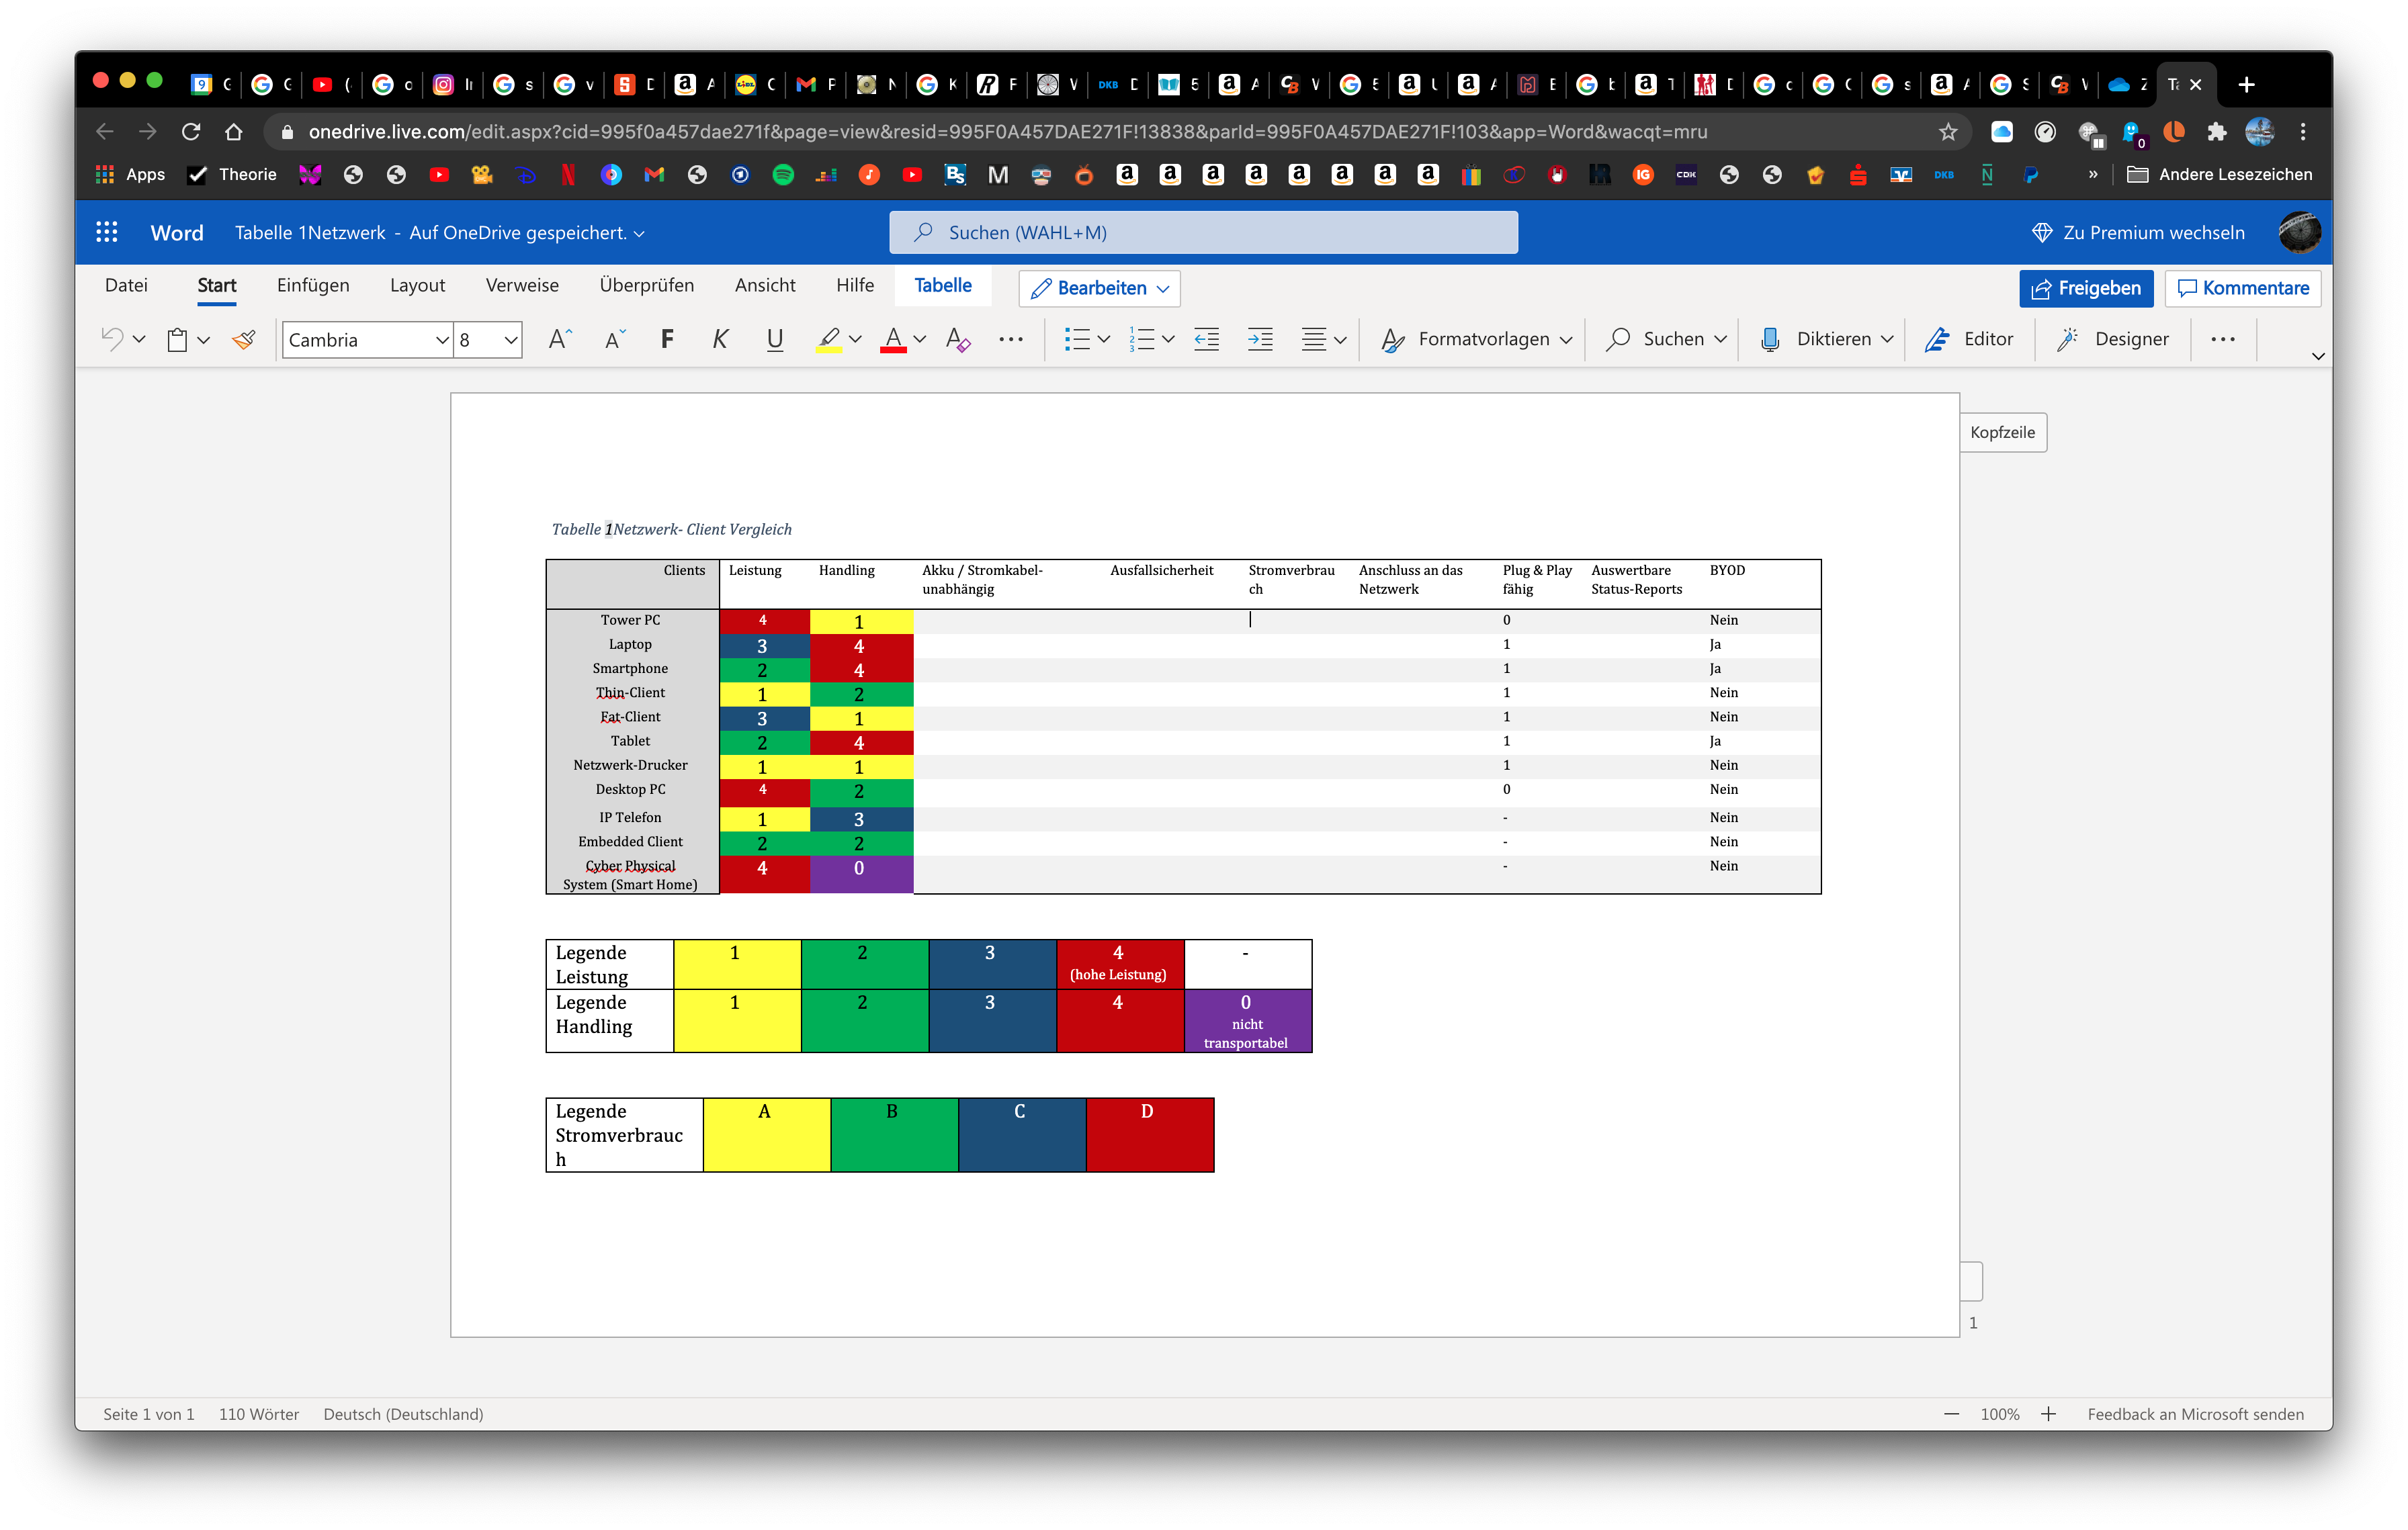Switch to the Einfügen ribbon tab
Viewport: 2408px width, 1530px height.
point(313,286)
